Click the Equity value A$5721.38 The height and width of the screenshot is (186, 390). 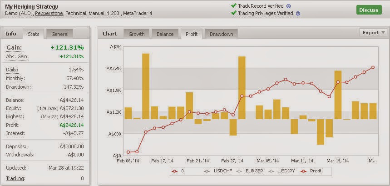pyautogui.click(x=72, y=108)
